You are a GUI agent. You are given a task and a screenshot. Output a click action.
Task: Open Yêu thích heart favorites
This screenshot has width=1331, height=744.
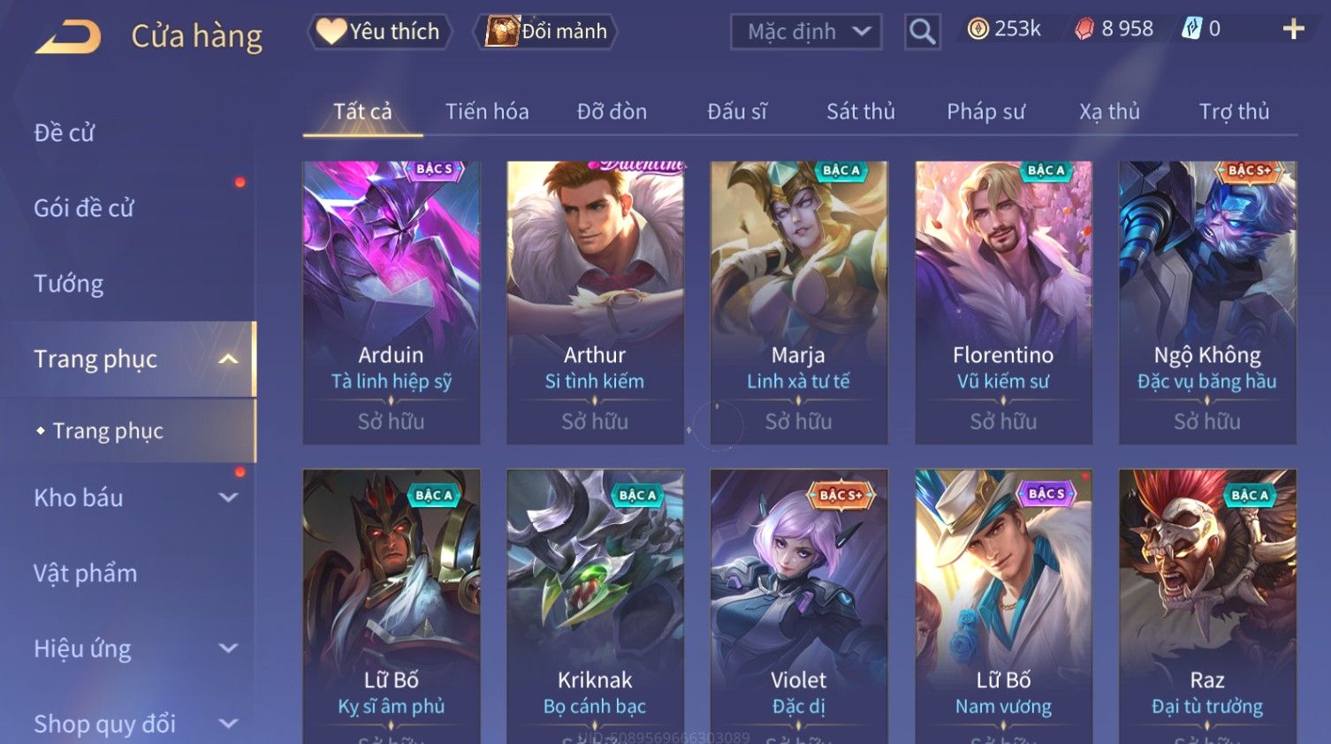[379, 32]
